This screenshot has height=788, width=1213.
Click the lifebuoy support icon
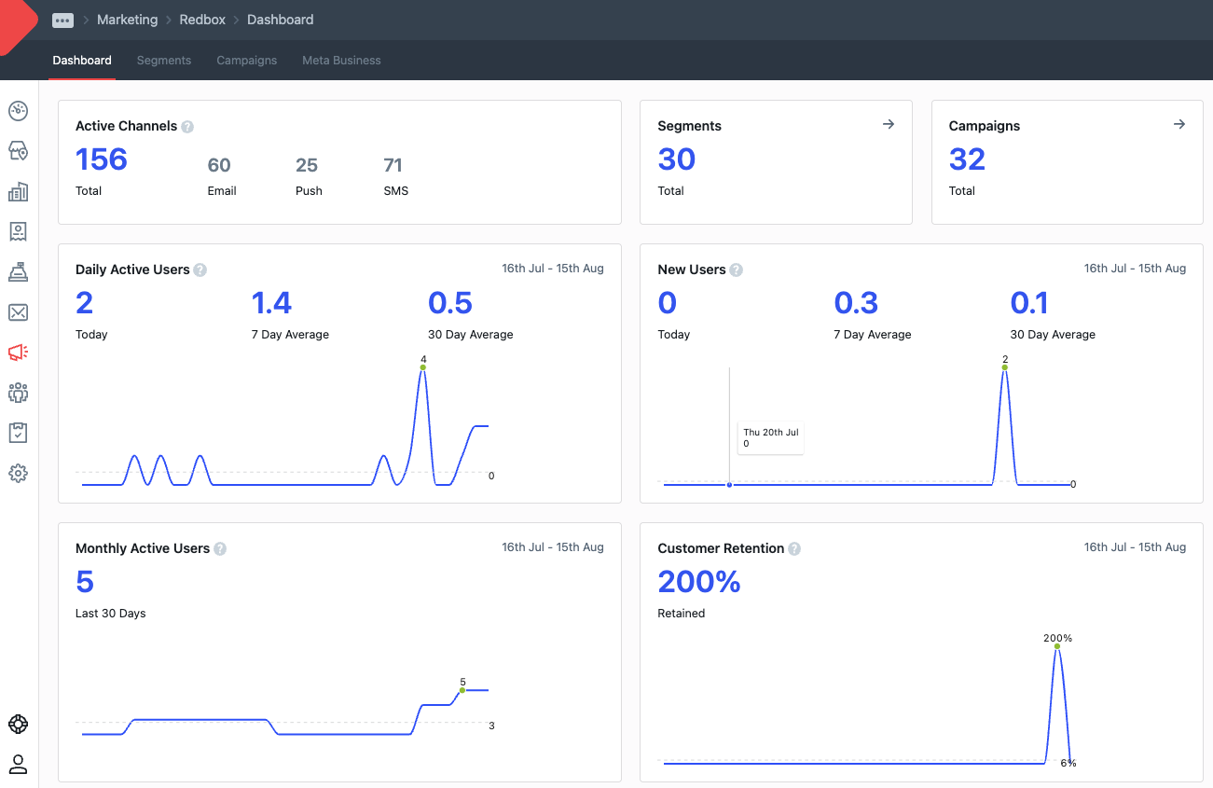pos(18,725)
